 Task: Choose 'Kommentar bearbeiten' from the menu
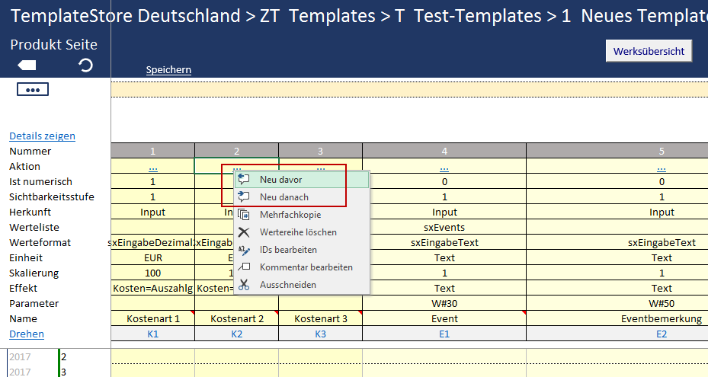pyautogui.click(x=306, y=267)
